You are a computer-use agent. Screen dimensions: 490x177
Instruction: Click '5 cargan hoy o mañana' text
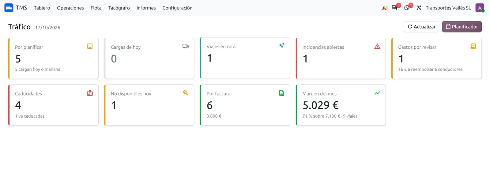point(38,69)
